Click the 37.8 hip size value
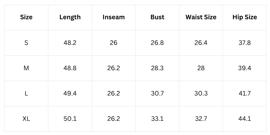This screenshot has height=135, width=270. 245,43
